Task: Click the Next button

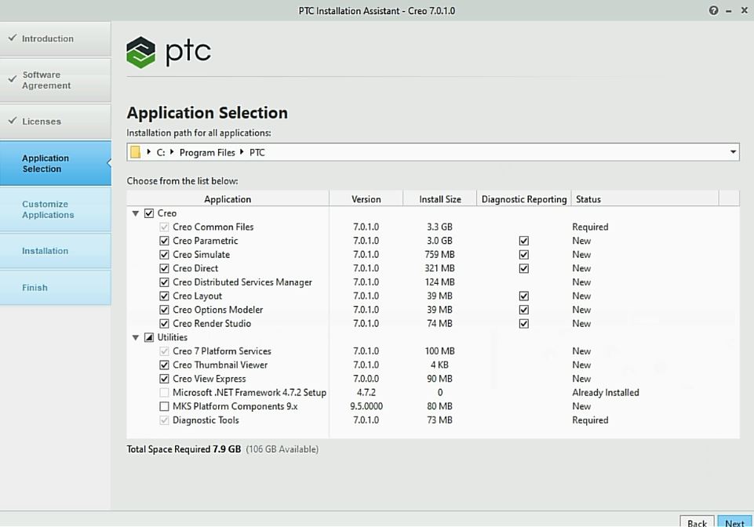Action: click(x=734, y=522)
